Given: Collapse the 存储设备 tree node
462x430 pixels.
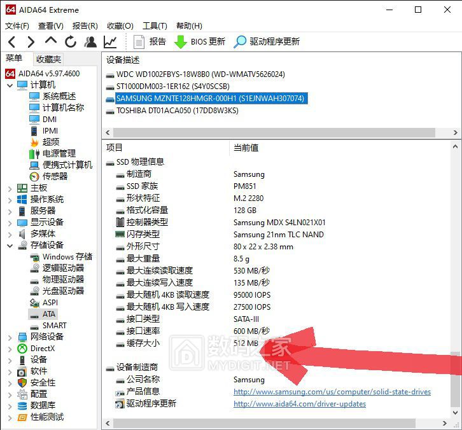Looking at the screenshot, I should 10,246.
